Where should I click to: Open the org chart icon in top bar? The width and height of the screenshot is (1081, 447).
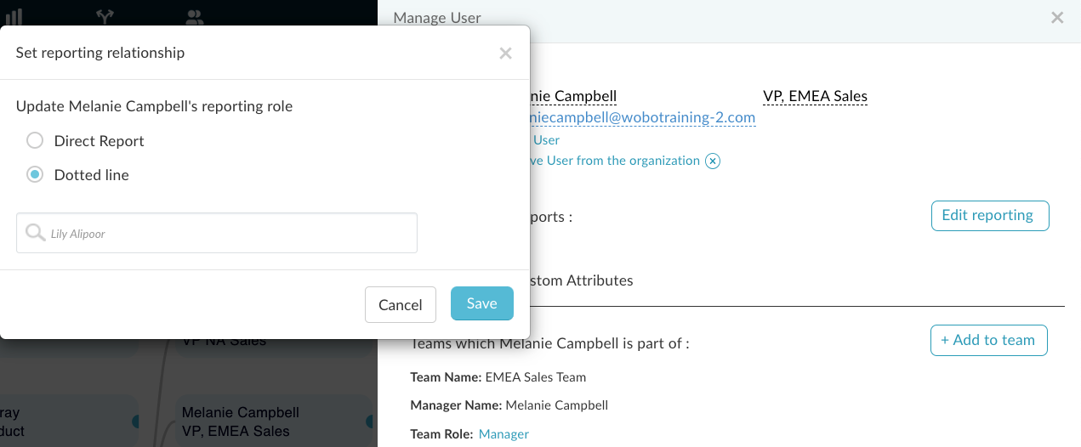(105, 16)
